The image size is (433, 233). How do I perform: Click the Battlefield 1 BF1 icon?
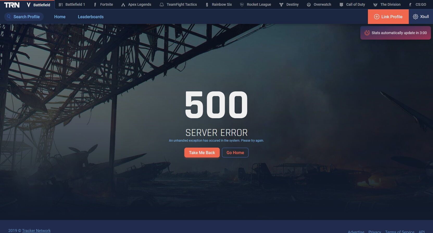pos(61,5)
